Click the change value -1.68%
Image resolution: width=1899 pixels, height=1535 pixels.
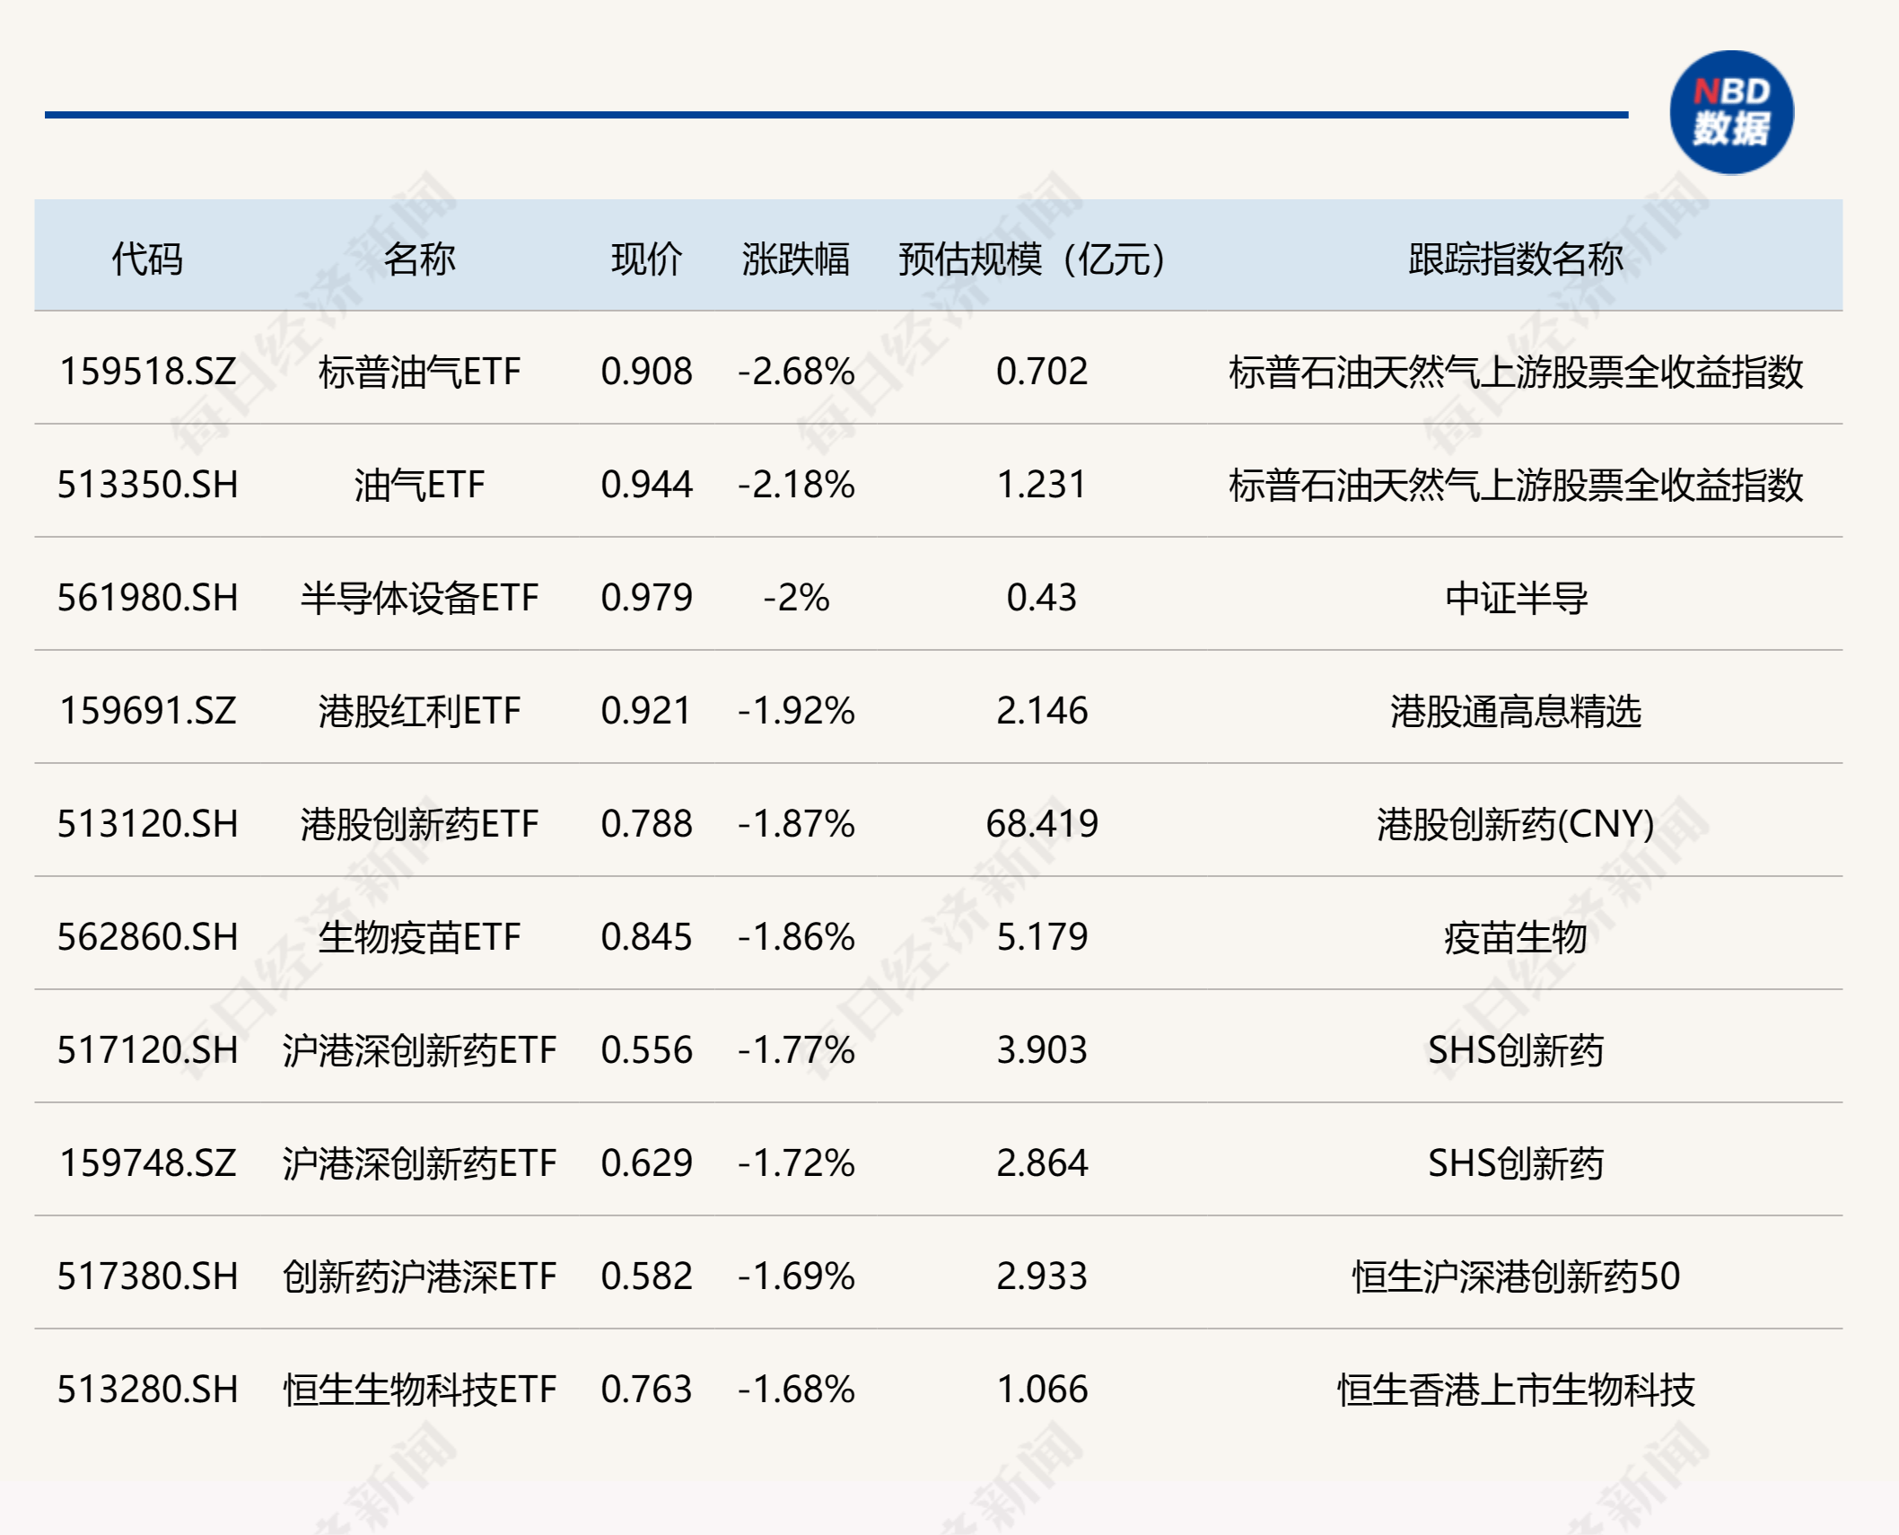796,1390
